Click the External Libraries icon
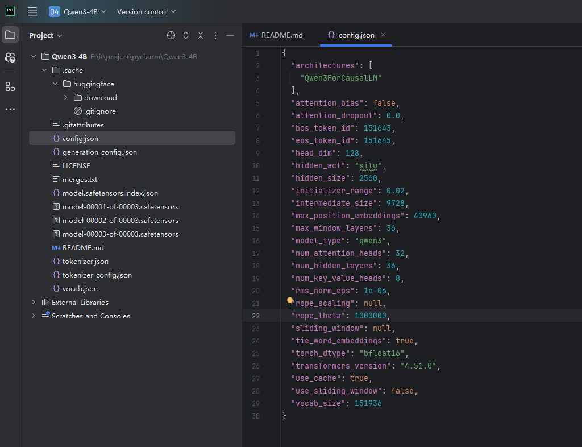 click(x=45, y=302)
